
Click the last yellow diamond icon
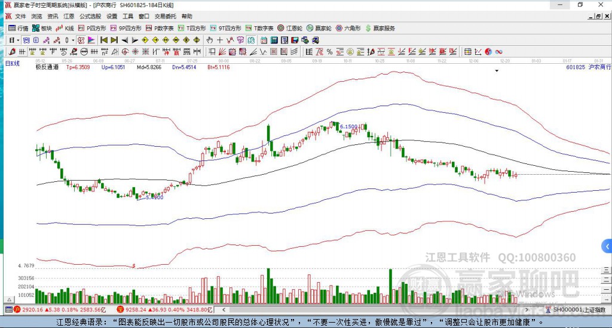(197, 40)
